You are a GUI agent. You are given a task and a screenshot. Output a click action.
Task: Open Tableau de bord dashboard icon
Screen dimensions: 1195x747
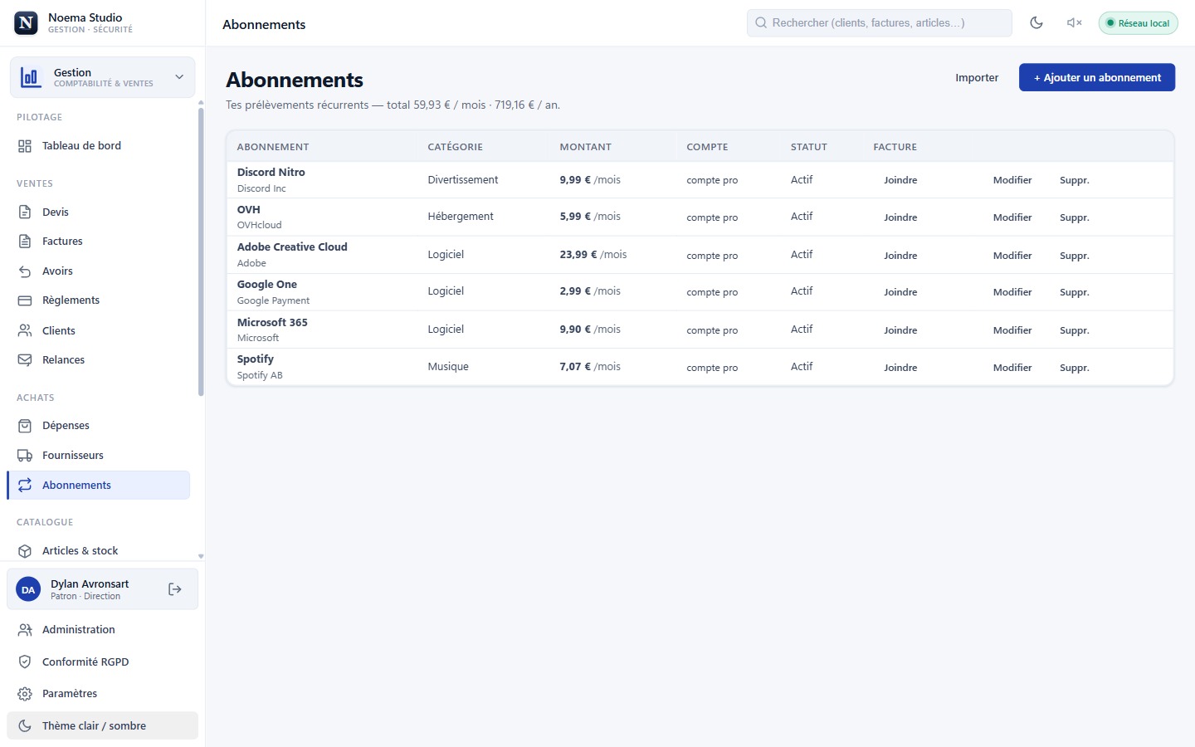coord(25,146)
